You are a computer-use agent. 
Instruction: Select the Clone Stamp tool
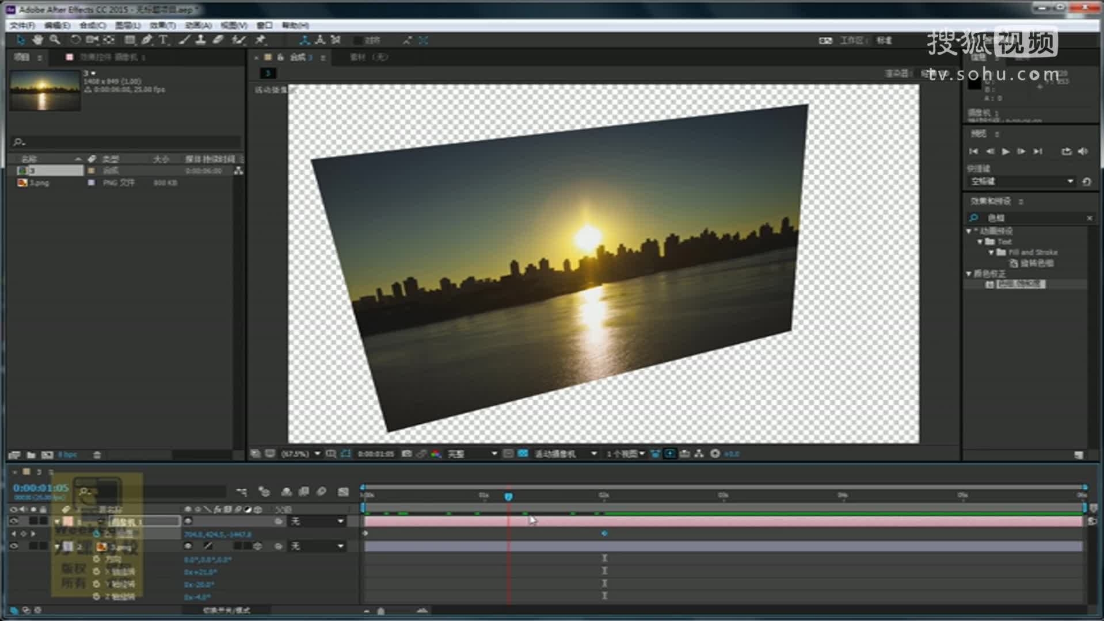click(201, 40)
